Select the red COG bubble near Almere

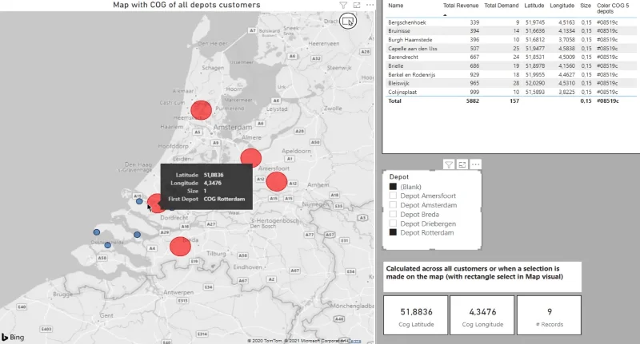[251, 159]
